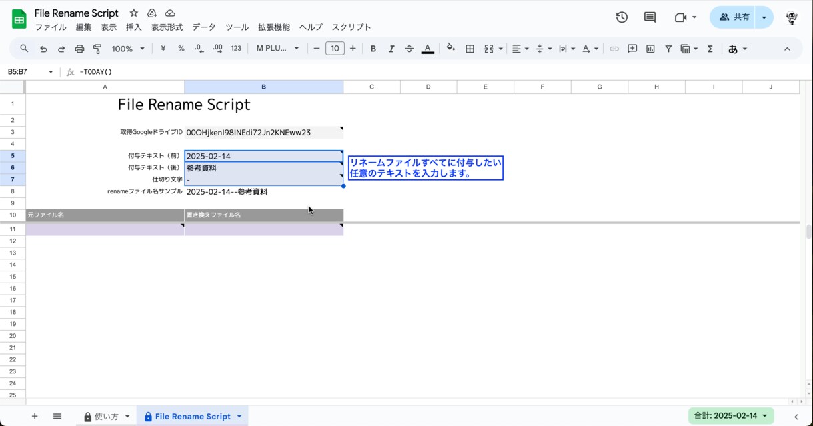This screenshot has height=426, width=813.
Task: Toggle strikethrough formatting
Action: click(409, 49)
